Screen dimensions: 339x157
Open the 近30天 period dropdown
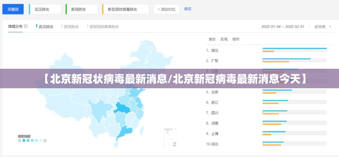coord(323,27)
